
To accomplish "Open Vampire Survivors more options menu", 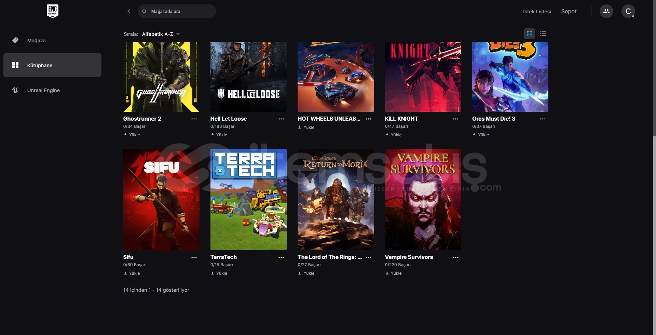I will 456,258.
